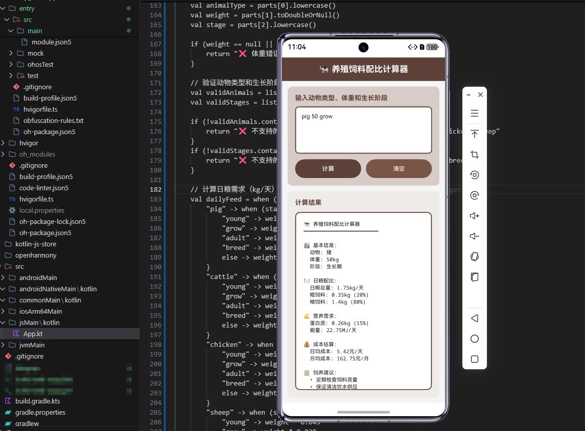Click the 计算 button in the phone app
Screen dimensions: 585x431
[x=328, y=169]
